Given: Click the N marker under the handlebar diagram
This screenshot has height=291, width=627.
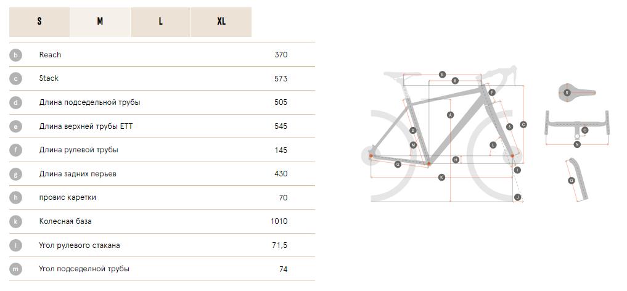Looking at the screenshot, I should click(x=577, y=144).
